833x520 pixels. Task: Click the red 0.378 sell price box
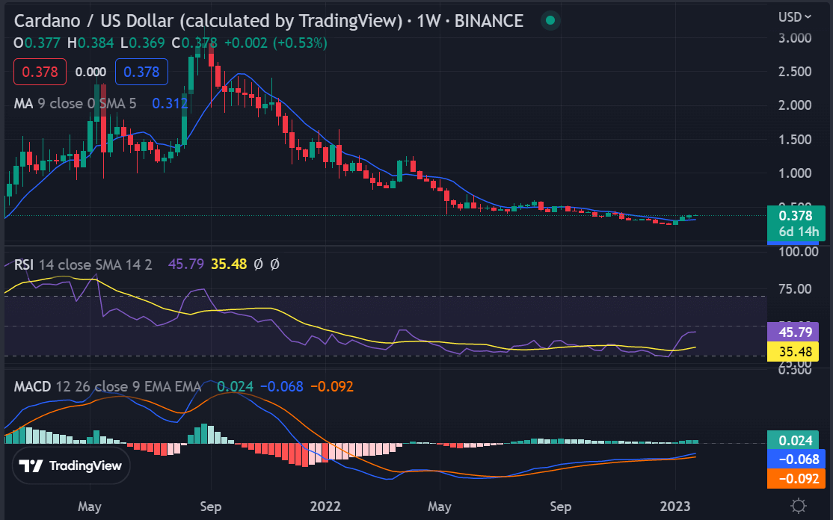(40, 72)
